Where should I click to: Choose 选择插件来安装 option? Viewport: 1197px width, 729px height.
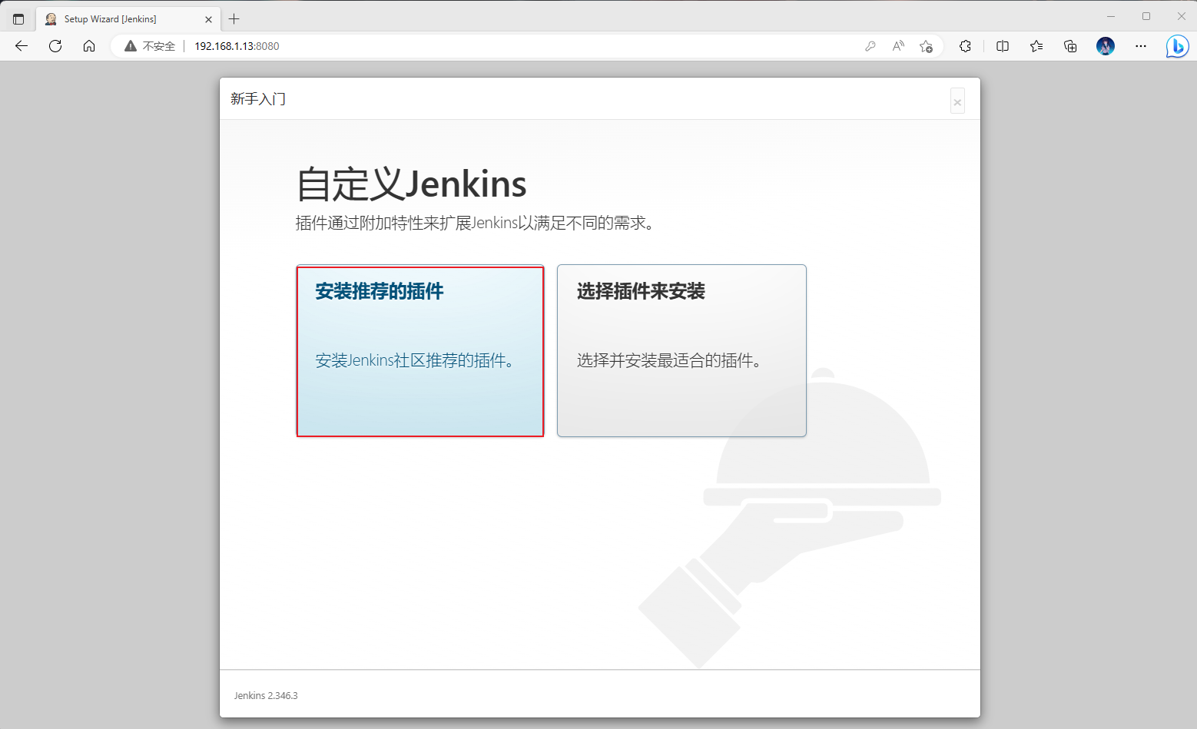pyautogui.click(x=681, y=351)
